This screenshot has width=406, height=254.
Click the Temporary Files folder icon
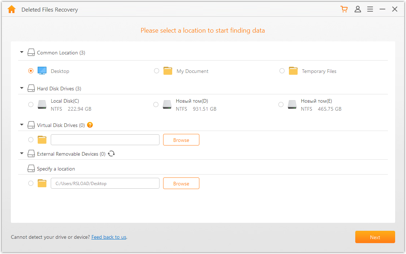(293, 71)
